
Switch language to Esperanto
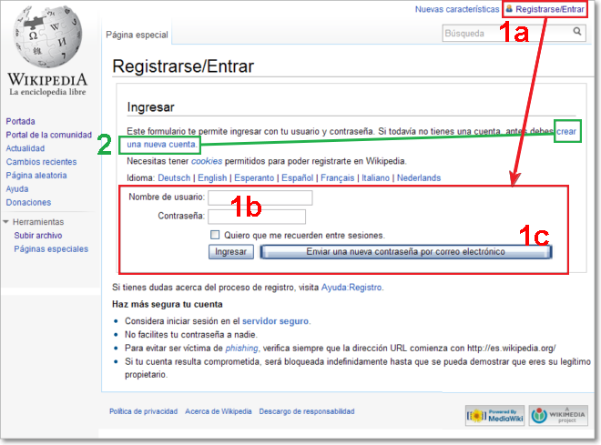(254, 178)
